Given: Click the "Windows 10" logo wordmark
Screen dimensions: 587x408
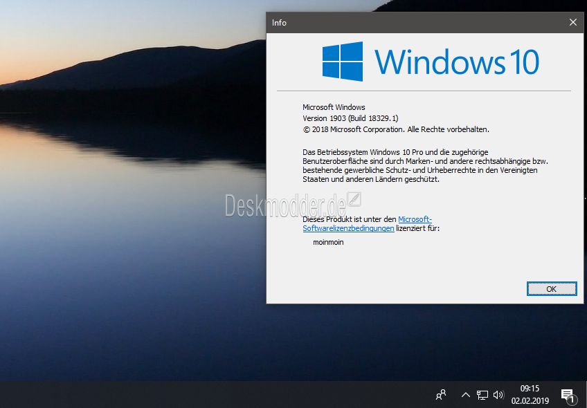Looking at the screenshot, I should 457,62.
